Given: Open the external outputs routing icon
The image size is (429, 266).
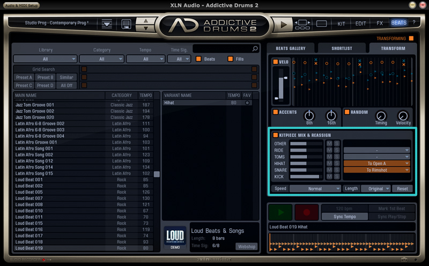Looking at the screenshot, I should point(302,24).
